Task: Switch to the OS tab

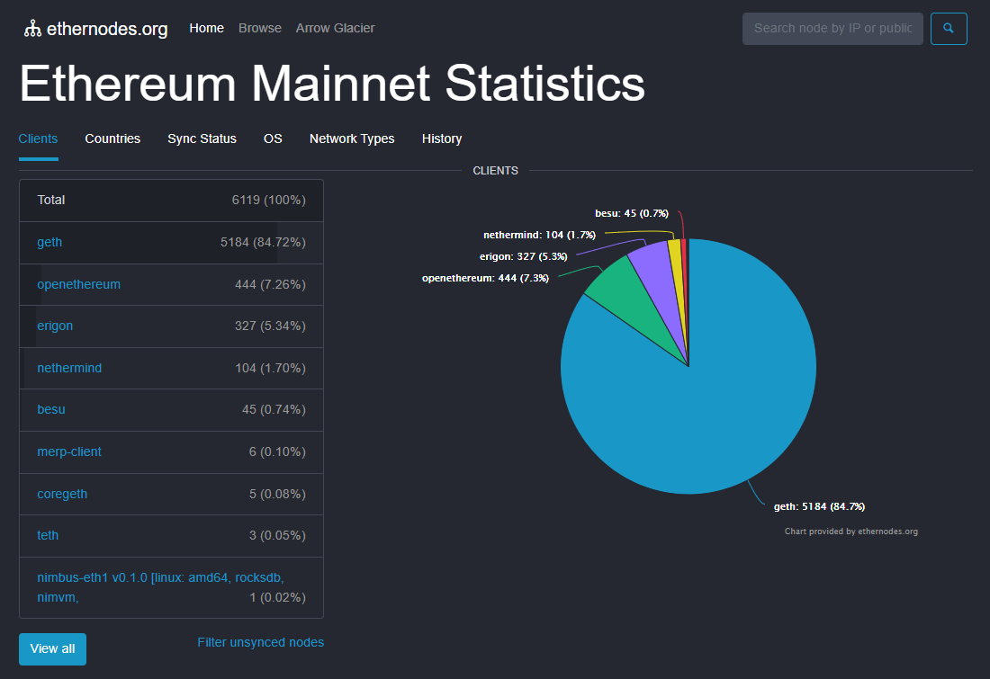Action: (x=273, y=138)
